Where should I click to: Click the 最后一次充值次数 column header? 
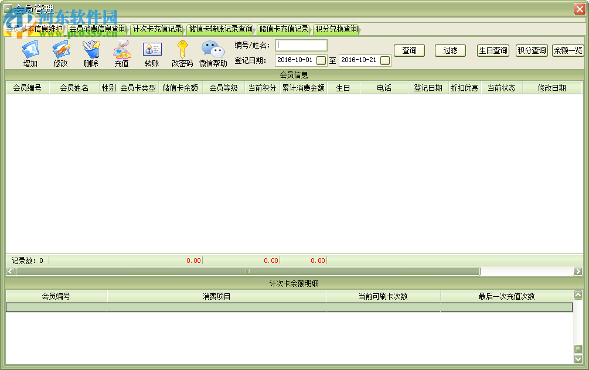[x=507, y=296]
